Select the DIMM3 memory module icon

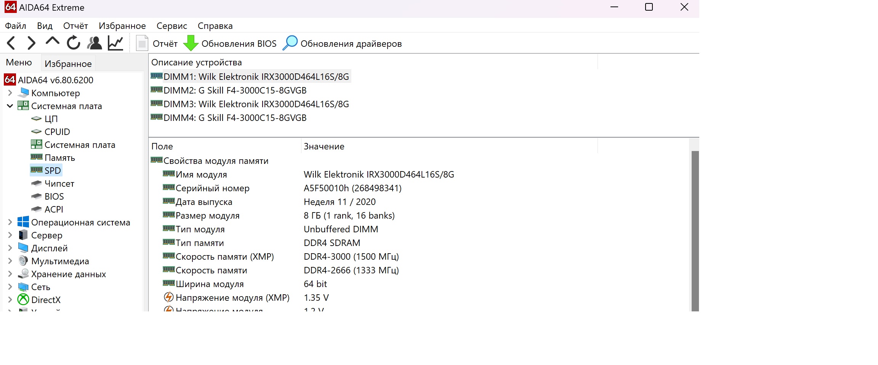[157, 103]
